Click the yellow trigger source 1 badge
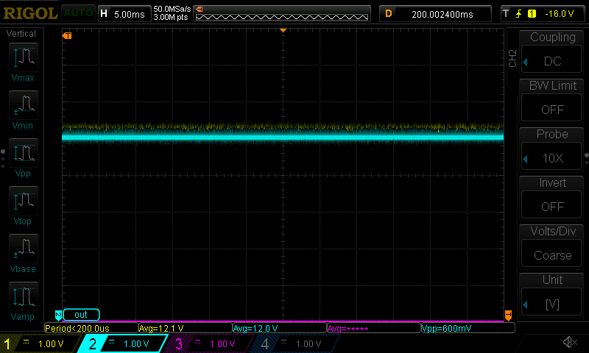 tap(532, 14)
